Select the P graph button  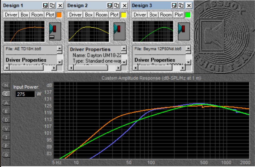click(6, 146)
